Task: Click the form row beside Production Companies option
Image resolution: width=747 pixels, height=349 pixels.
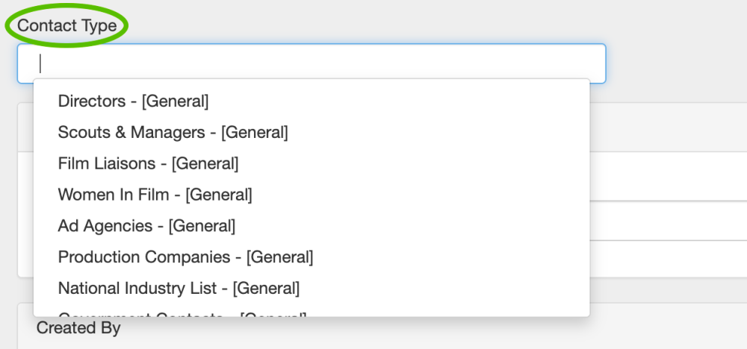Action: pos(667,257)
